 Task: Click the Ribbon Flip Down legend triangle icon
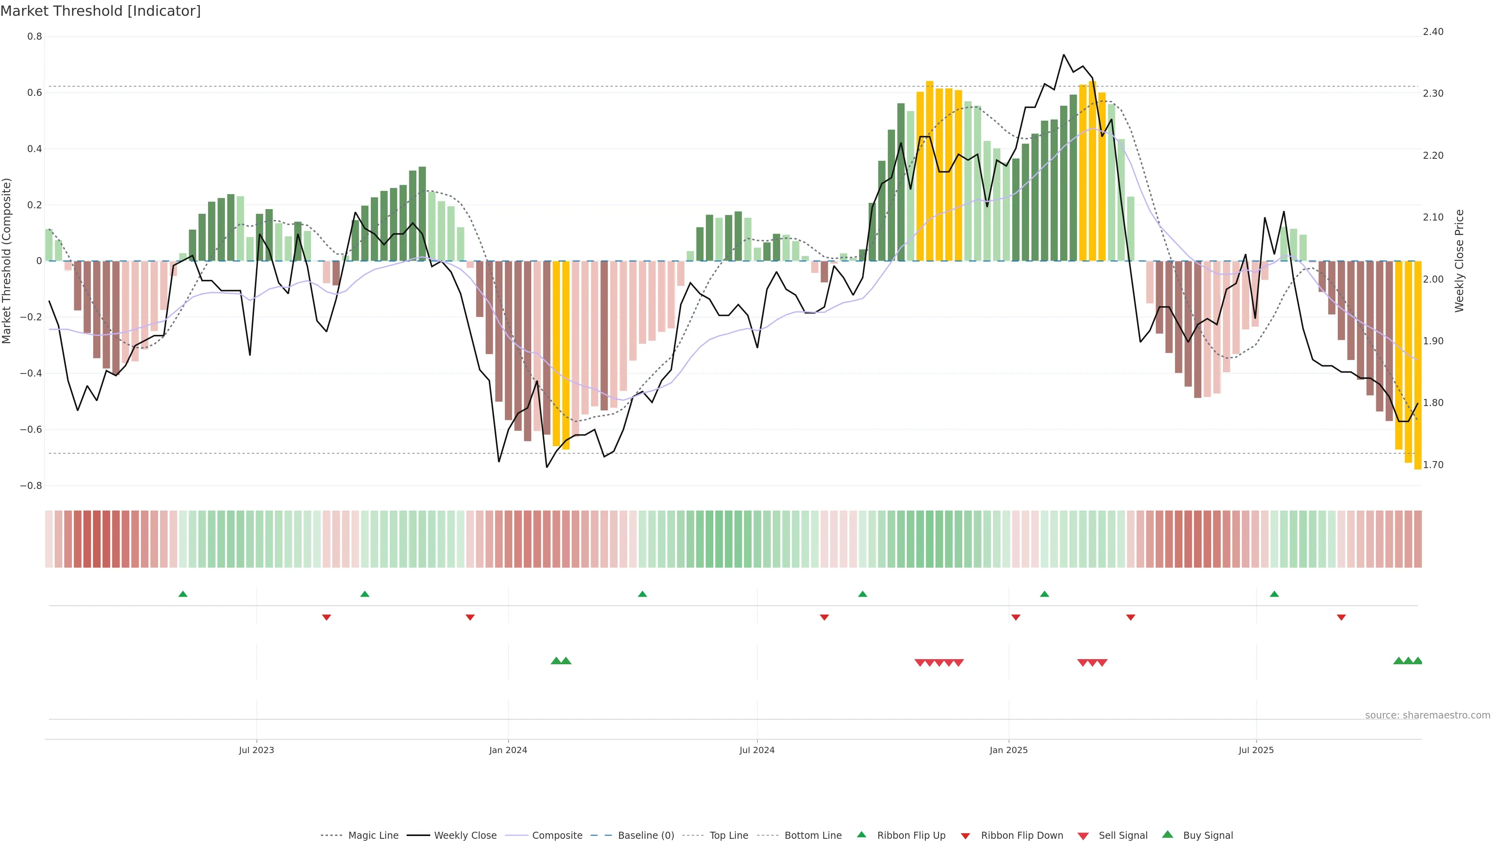click(965, 836)
